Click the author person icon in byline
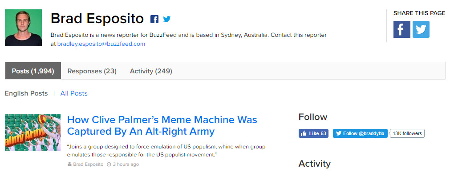450x172 pixels. [69, 164]
